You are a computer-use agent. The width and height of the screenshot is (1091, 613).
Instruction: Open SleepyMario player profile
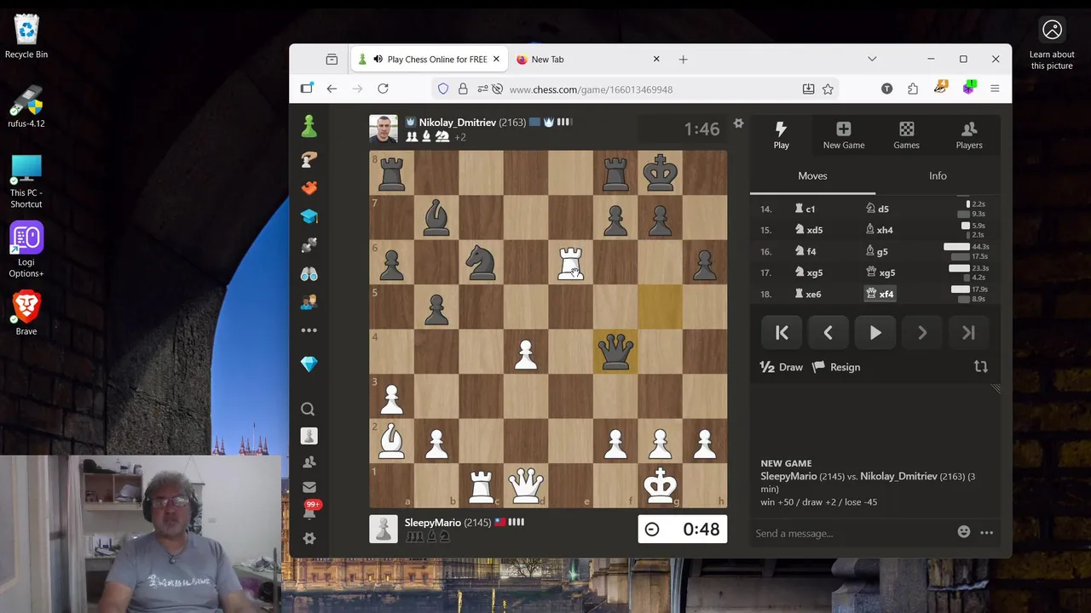pos(432,523)
